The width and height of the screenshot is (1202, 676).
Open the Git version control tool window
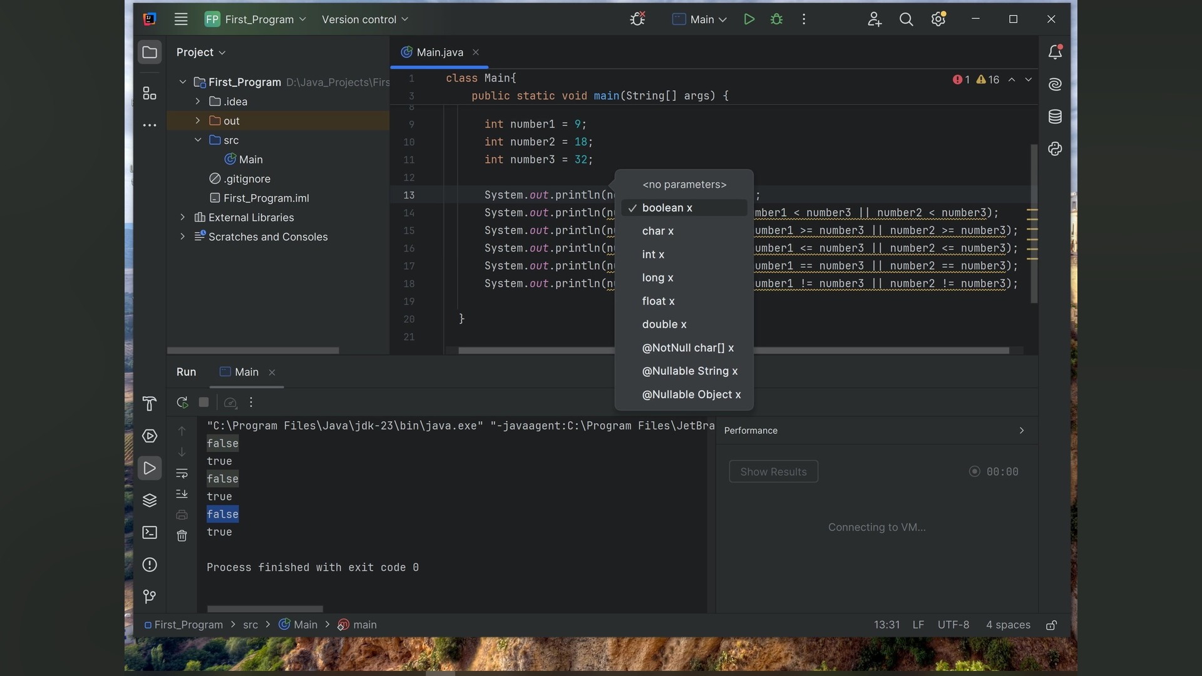149,597
